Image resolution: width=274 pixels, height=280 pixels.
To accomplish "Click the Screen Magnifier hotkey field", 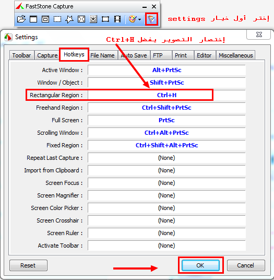I will click(166, 195).
